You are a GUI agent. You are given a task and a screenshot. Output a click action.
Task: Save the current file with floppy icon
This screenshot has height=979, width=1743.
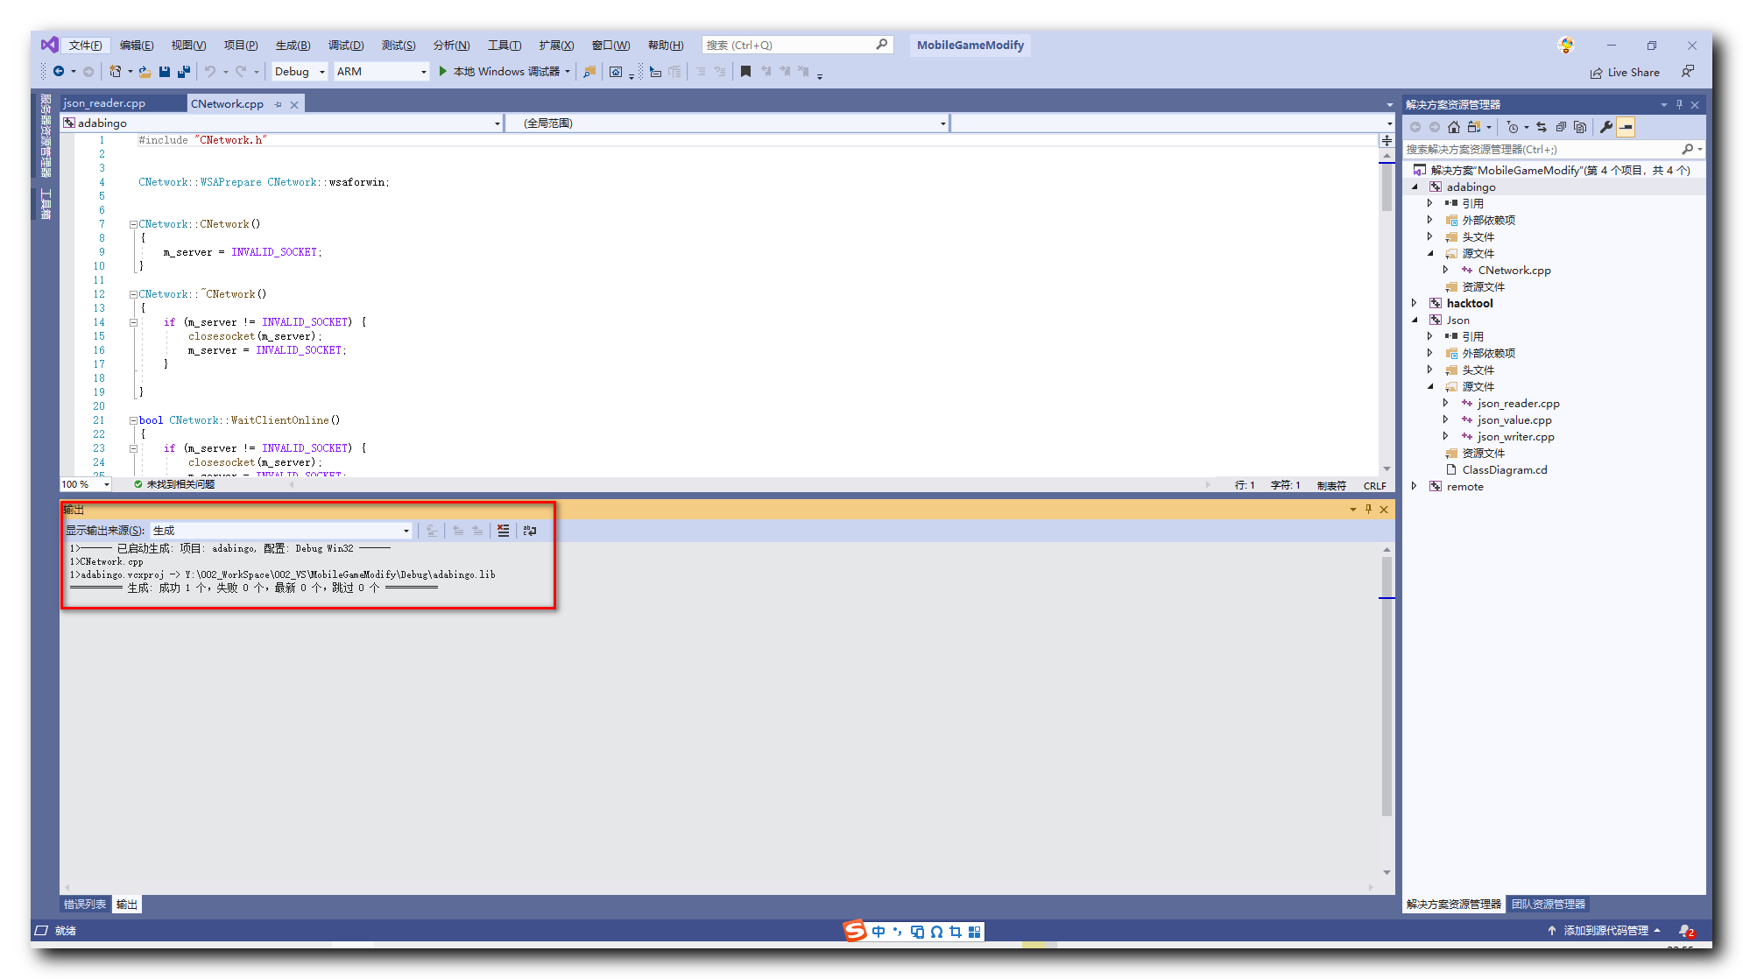point(165,72)
